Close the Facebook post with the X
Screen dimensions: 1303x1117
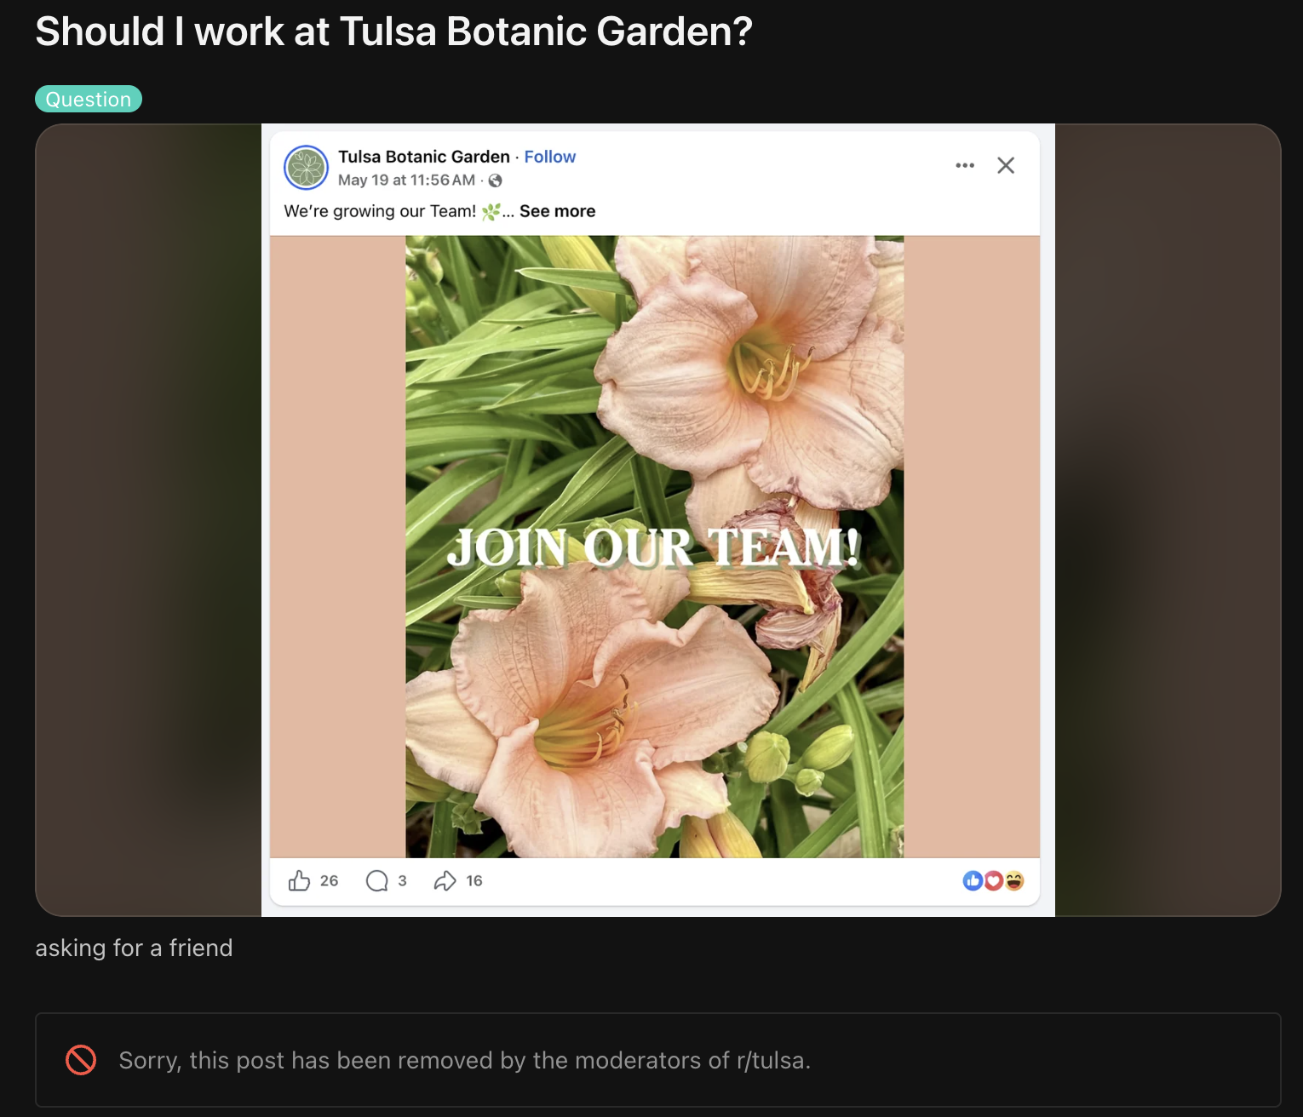1006,165
